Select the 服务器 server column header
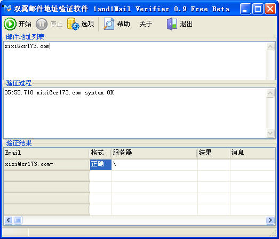Viewport: 279px width, 239px height. [x=155, y=153]
